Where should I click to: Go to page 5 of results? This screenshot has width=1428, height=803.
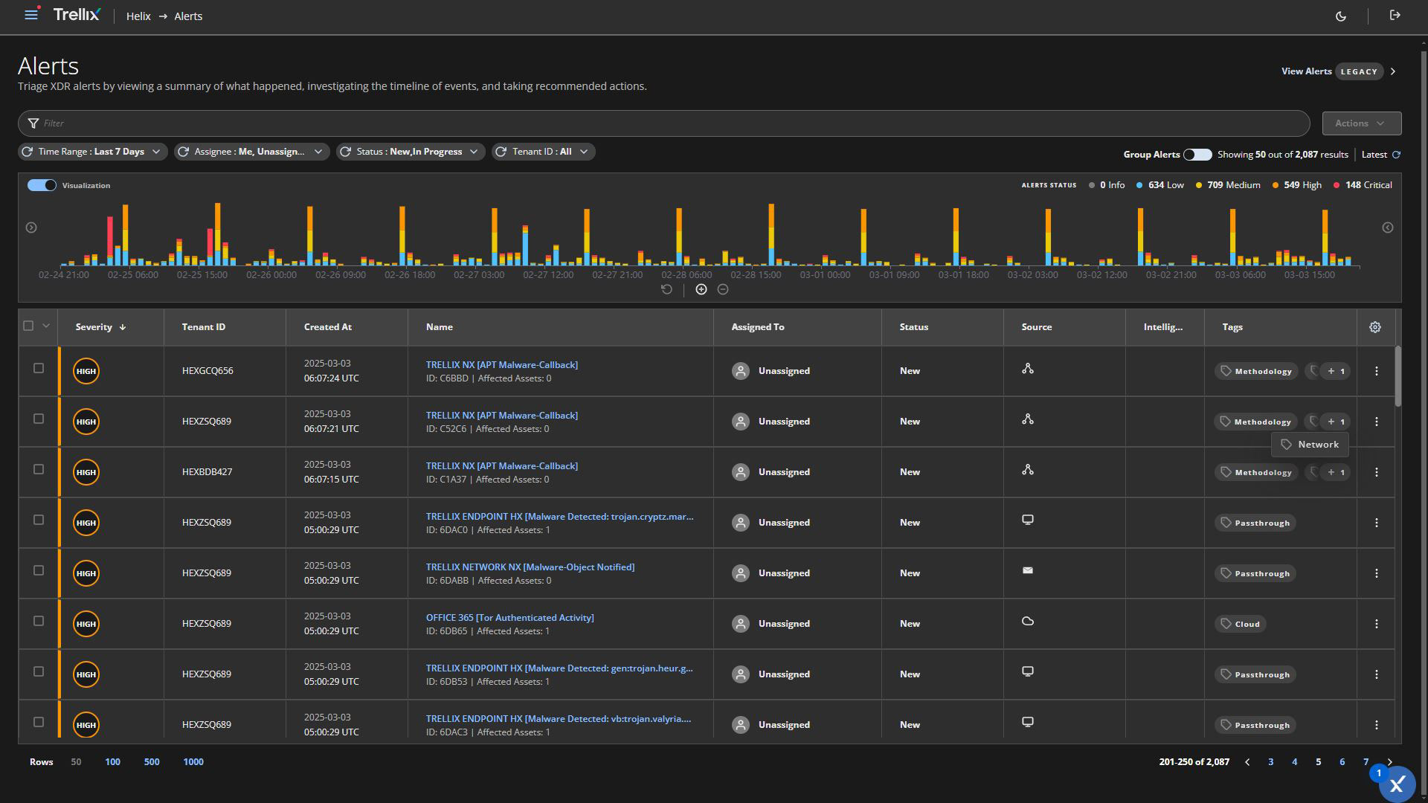(x=1318, y=761)
